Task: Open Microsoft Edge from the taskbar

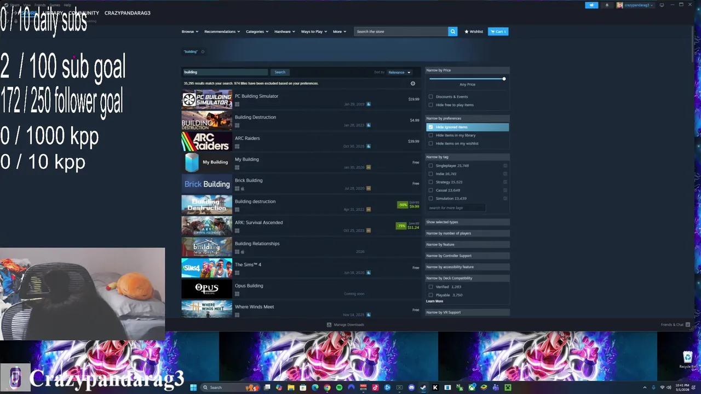Action: click(x=315, y=387)
